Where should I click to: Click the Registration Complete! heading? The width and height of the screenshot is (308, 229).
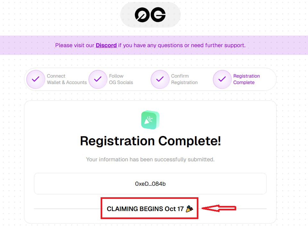(x=150, y=141)
